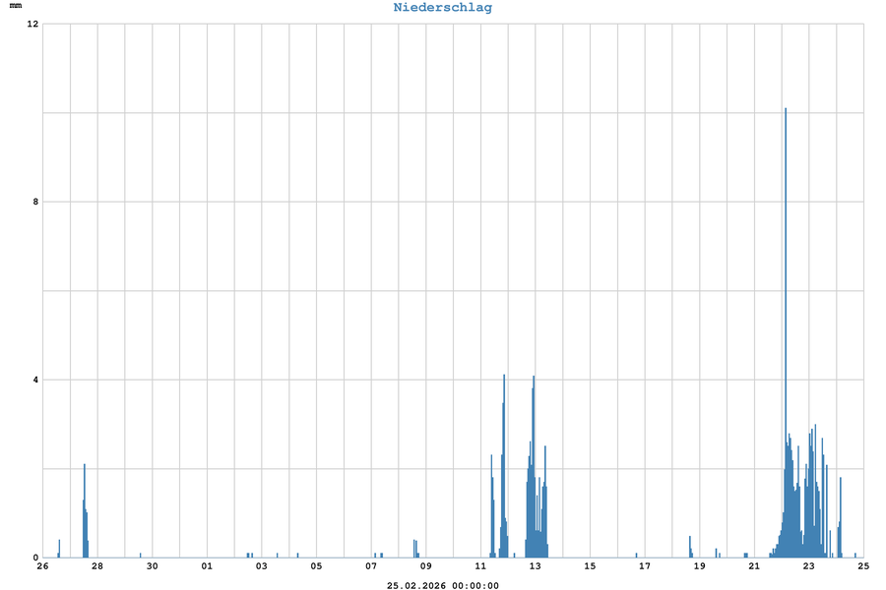This screenshot has width=886, height=590.
Task: Pick x-axis date label 17
Action: click(644, 566)
